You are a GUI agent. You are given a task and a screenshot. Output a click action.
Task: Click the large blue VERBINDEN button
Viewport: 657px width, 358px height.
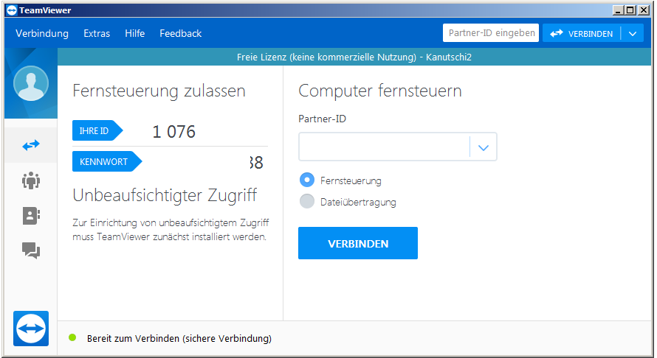coord(358,243)
